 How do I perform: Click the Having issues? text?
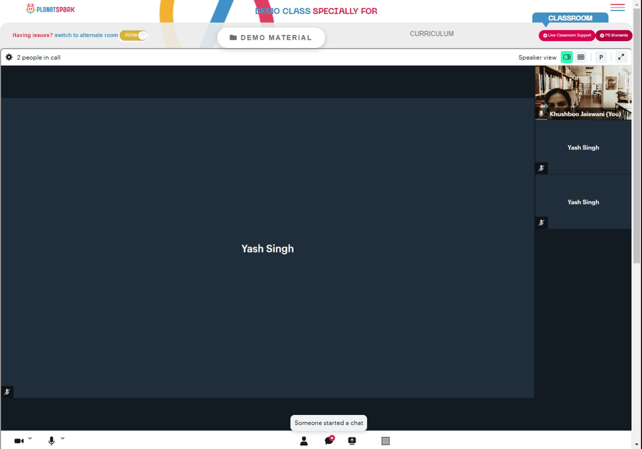32,35
